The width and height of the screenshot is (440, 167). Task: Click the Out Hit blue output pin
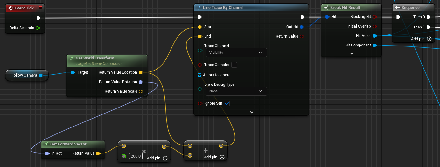(302, 27)
